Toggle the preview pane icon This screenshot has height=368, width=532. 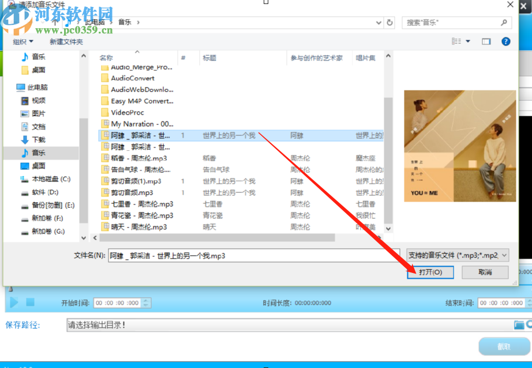tap(486, 41)
